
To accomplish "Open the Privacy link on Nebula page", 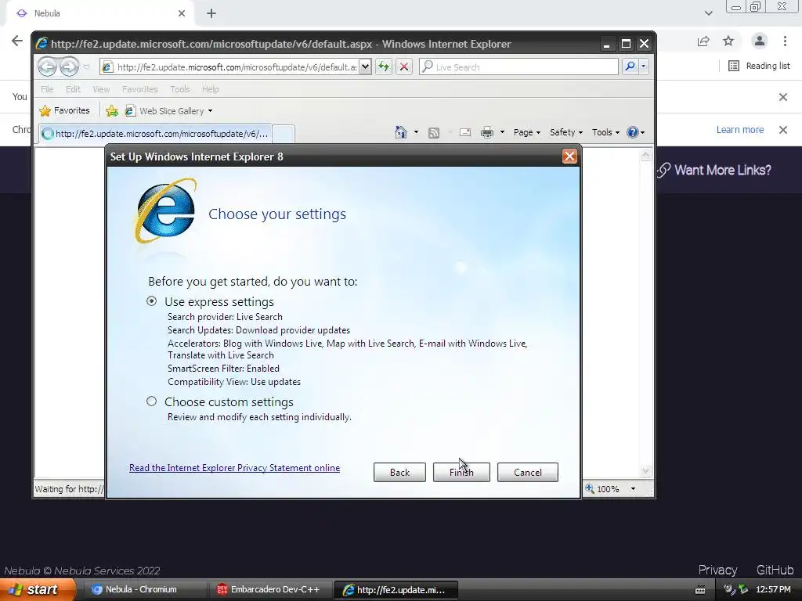I will (717, 570).
